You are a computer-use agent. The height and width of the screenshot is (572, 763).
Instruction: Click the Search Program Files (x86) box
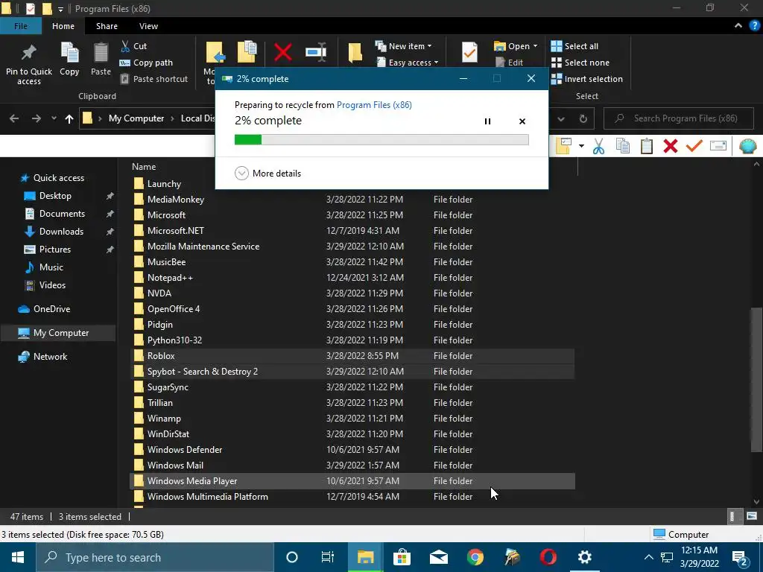(679, 118)
